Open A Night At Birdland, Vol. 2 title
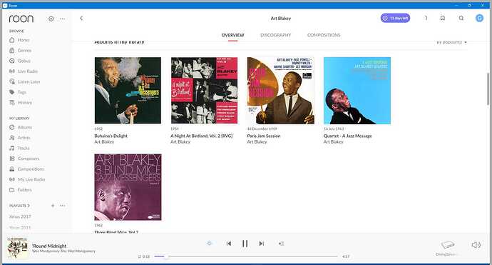The height and width of the screenshot is (265, 492). [202, 136]
